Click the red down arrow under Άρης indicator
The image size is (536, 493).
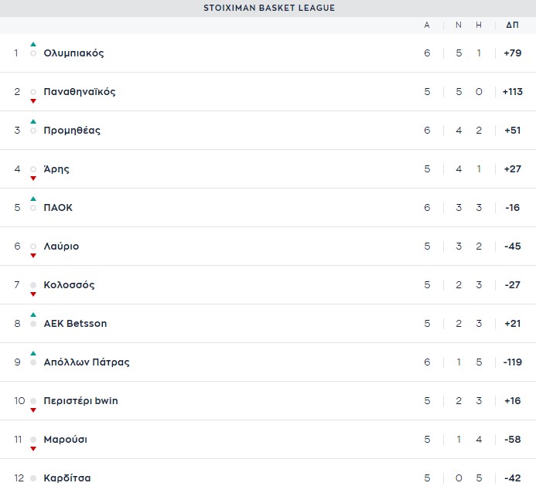tap(33, 178)
